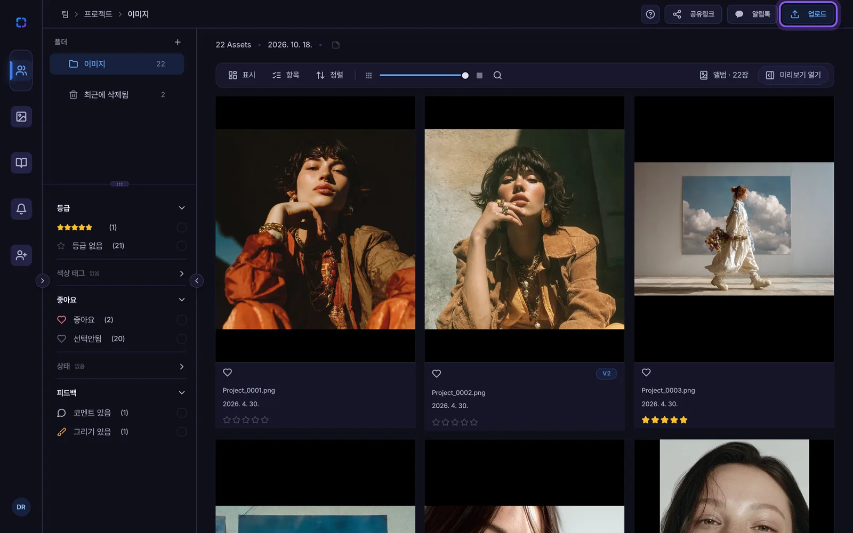The width and height of the screenshot is (853, 533).
Task: Open the book guide sidebar icon
Action: click(x=21, y=163)
